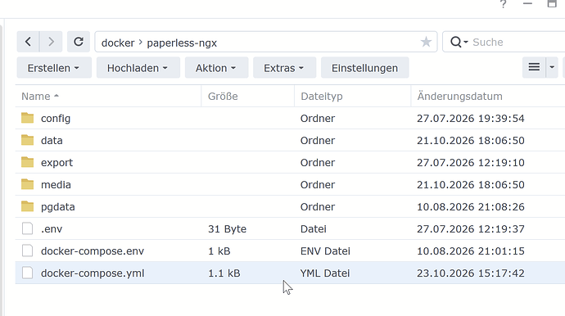565x316 pixels.
Task: Select the data folder icon
Action: [x=27, y=140]
